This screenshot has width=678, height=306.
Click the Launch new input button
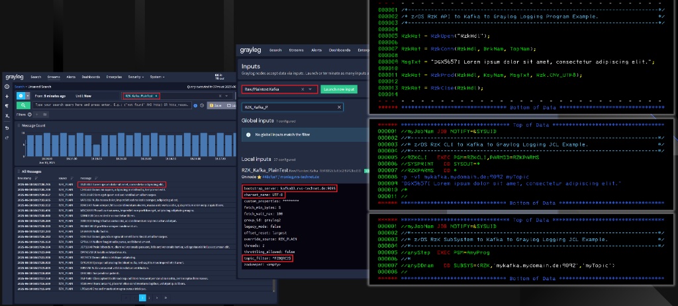(x=339, y=89)
